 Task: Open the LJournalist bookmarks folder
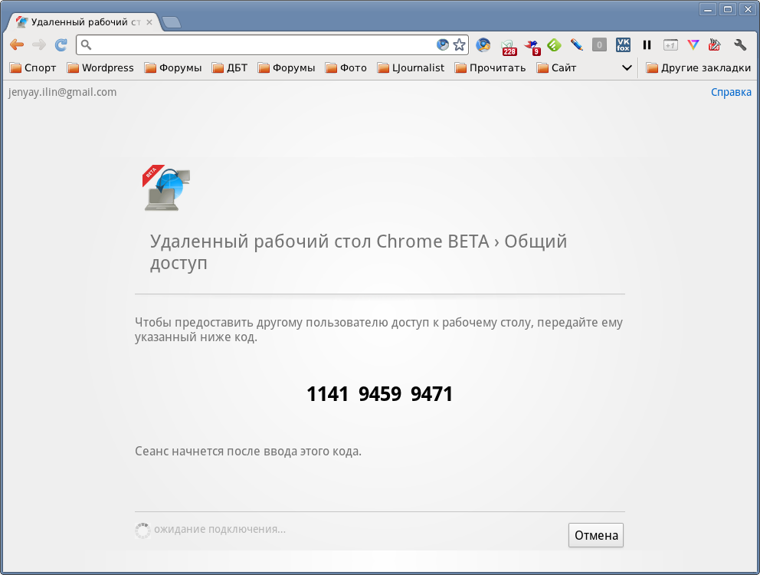click(411, 68)
